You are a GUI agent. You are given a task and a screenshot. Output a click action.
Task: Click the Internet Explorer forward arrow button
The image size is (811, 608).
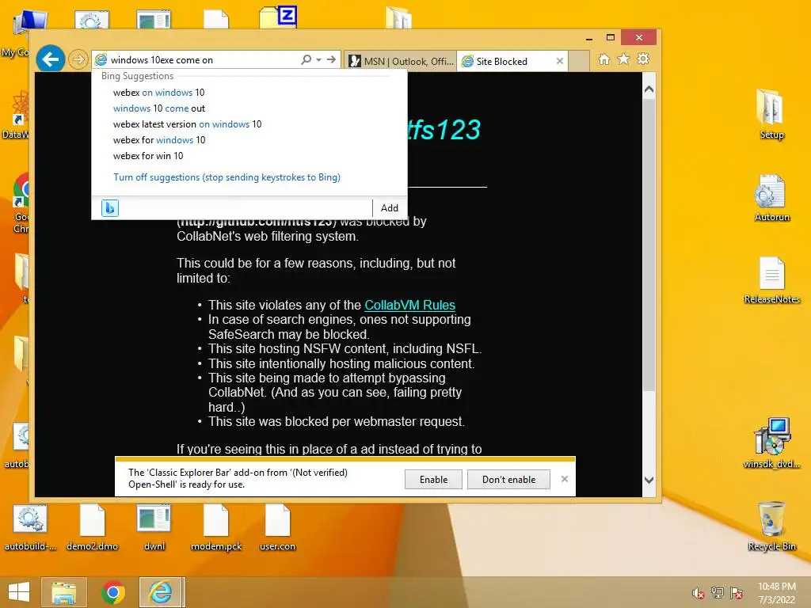coord(78,59)
